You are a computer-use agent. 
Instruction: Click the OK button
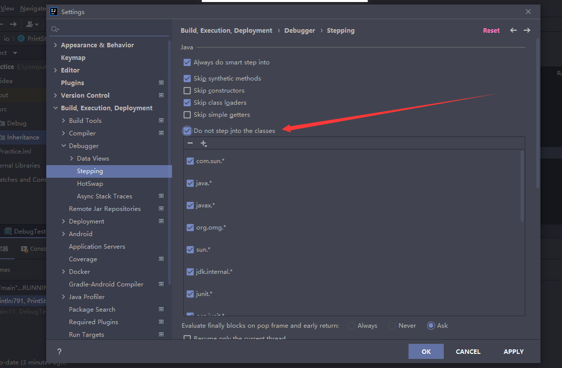426,351
